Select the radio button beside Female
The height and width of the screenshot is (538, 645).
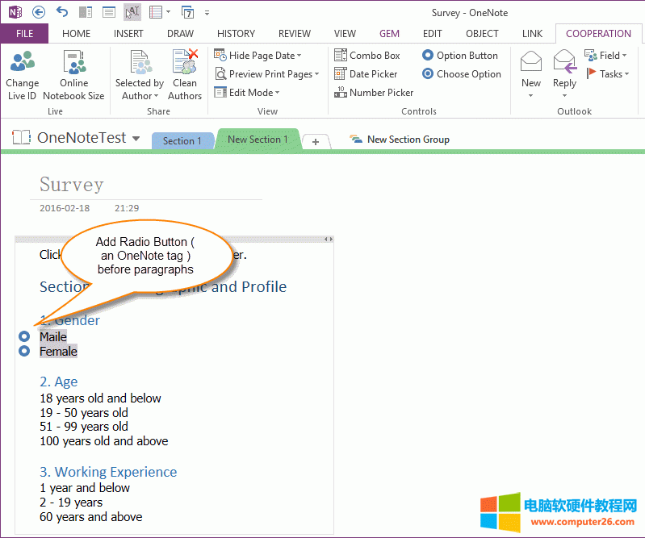point(24,351)
